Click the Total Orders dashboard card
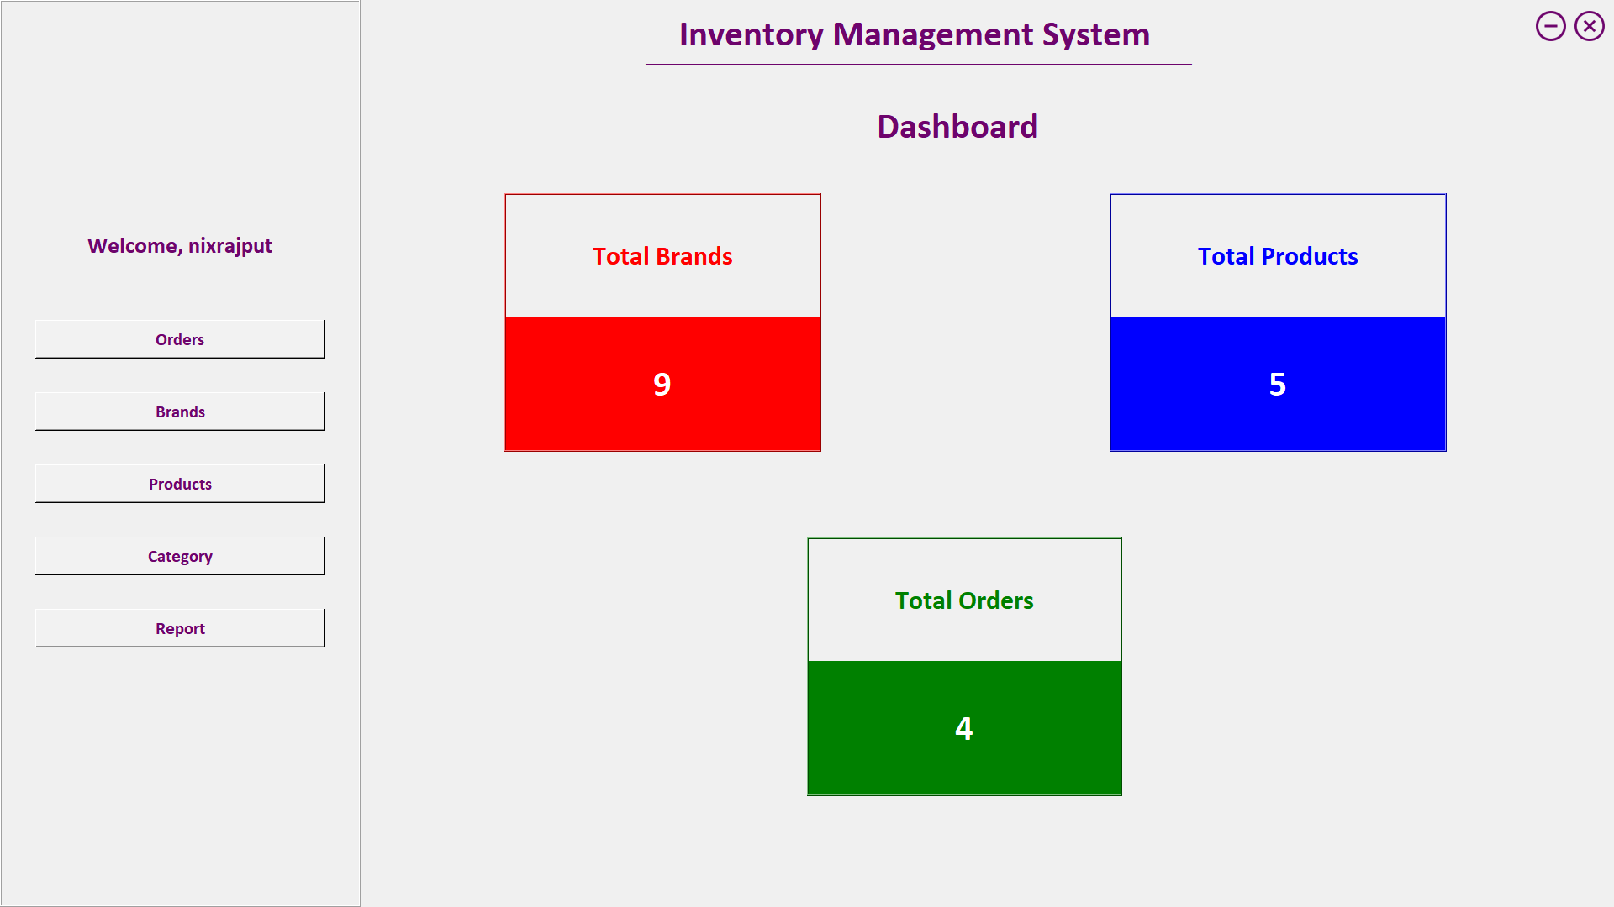Image resolution: width=1614 pixels, height=907 pixels. click(x=963, y=666)
